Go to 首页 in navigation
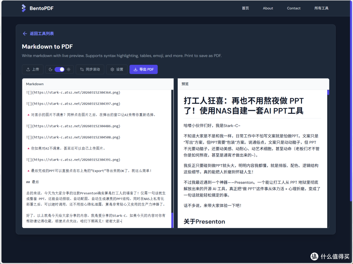The width and height of the screenshot is (353, 264). click(245, 8)
